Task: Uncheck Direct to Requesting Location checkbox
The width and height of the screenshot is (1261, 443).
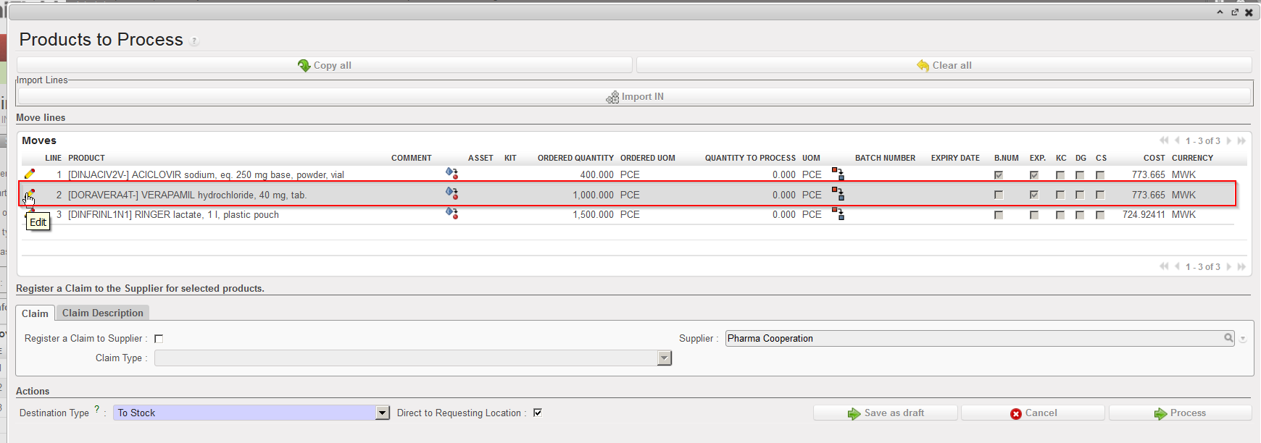Action: (x=538, y=413)
